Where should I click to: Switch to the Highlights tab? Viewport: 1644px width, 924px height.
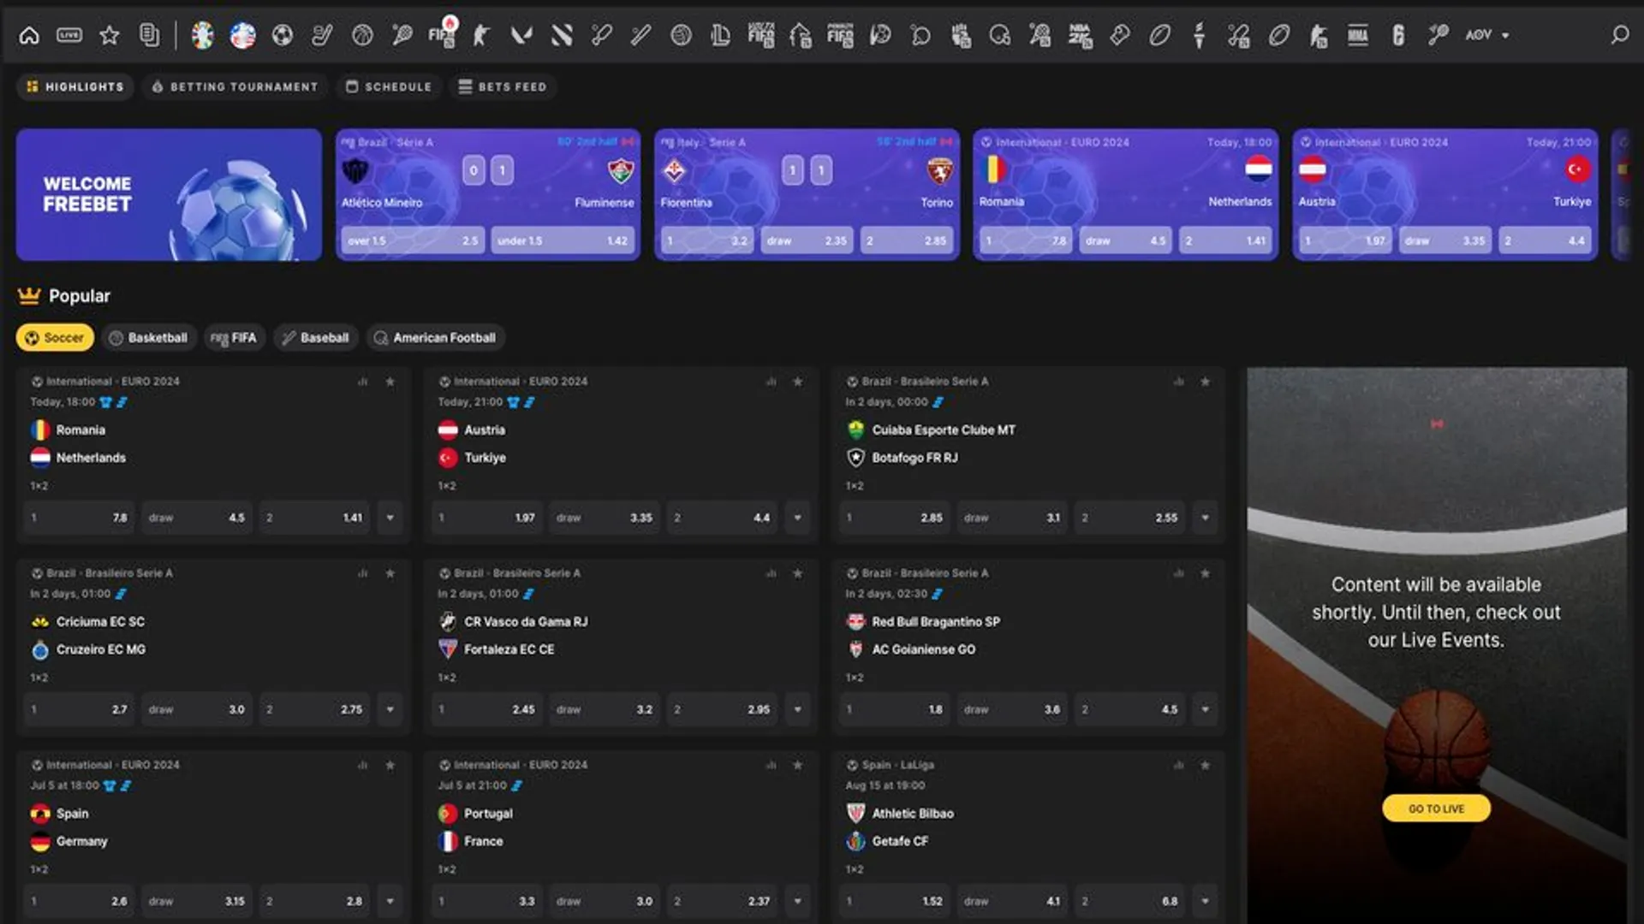(x=75, y=86)
